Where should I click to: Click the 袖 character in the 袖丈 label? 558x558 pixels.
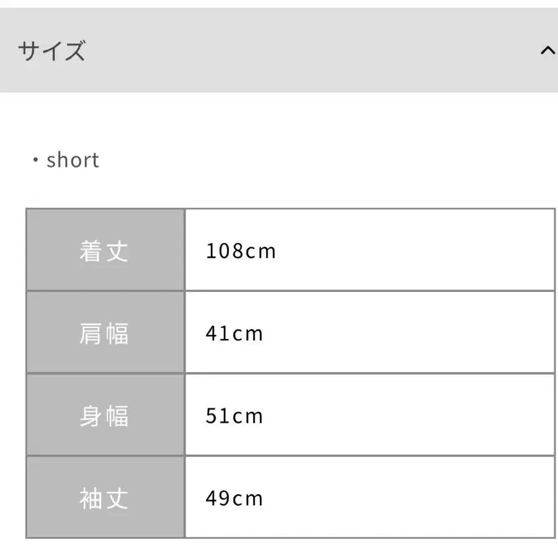(92, 498)
